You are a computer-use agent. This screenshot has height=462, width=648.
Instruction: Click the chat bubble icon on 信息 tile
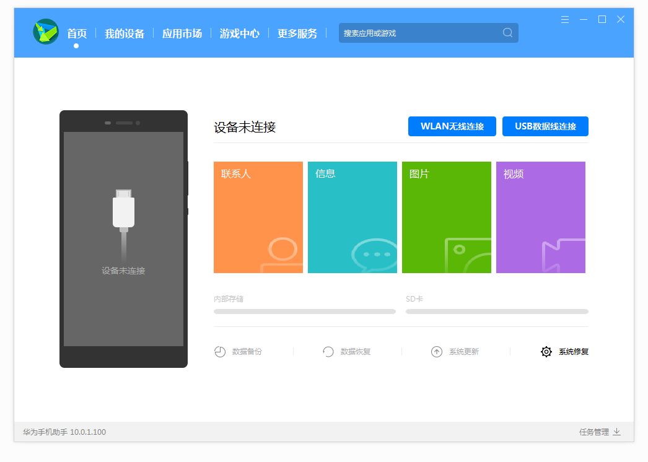click(x=375, y=254)
